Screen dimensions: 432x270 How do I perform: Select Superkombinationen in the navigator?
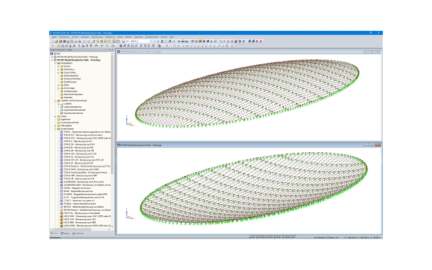pos(73,113)
